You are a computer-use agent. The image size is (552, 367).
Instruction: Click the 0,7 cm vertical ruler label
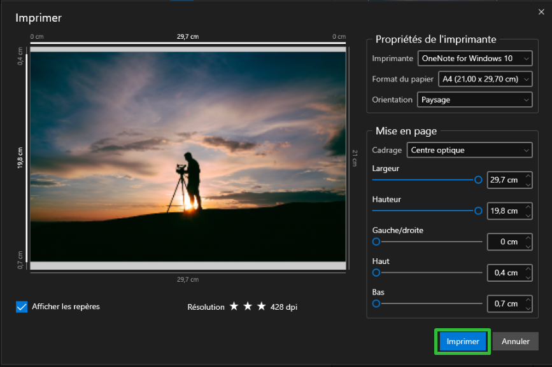pos(20,260)
